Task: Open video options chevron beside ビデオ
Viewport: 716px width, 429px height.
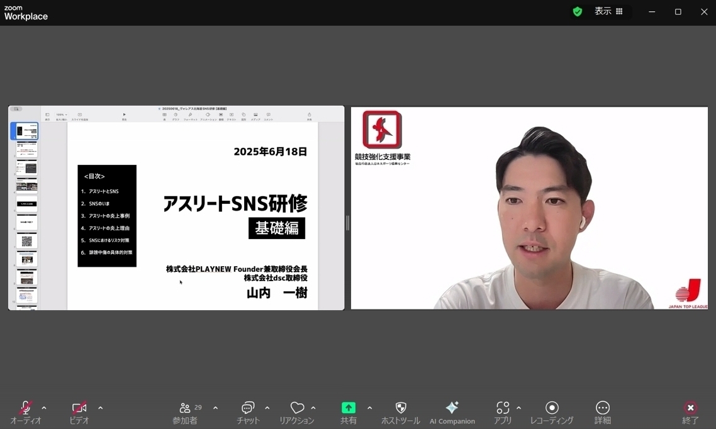Action: click(101, 408)
